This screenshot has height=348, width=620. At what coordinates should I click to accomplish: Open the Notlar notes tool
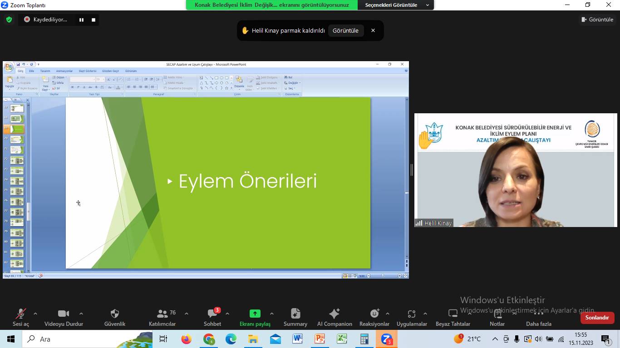pyautogui.click(x=497, y=314)
